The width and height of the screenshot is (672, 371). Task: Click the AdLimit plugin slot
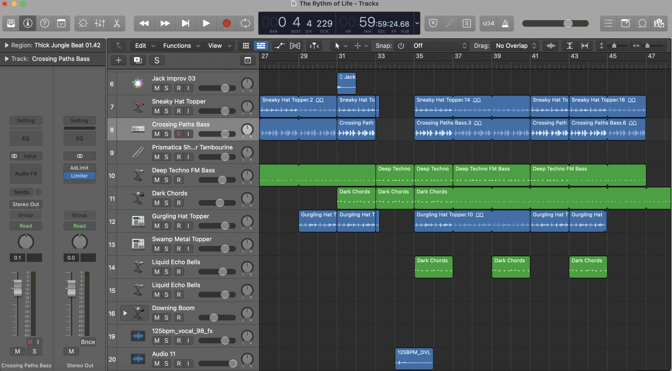click(79, 168)
